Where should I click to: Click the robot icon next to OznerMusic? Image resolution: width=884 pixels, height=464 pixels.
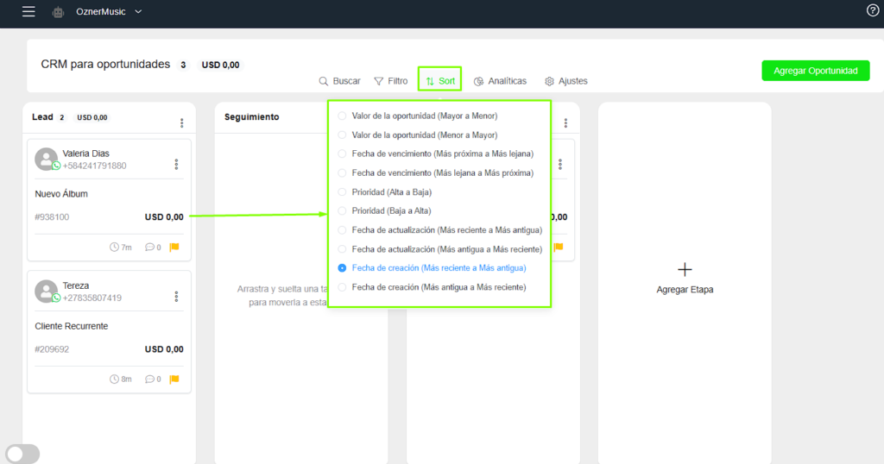(x=58, y=12)
